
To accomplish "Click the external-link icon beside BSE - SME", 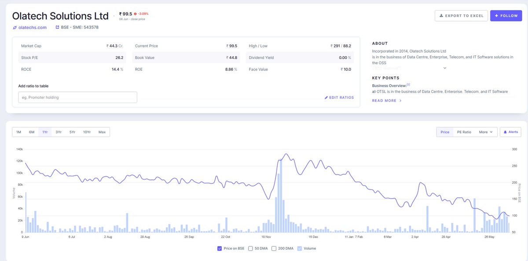I will tap(58, 27).
